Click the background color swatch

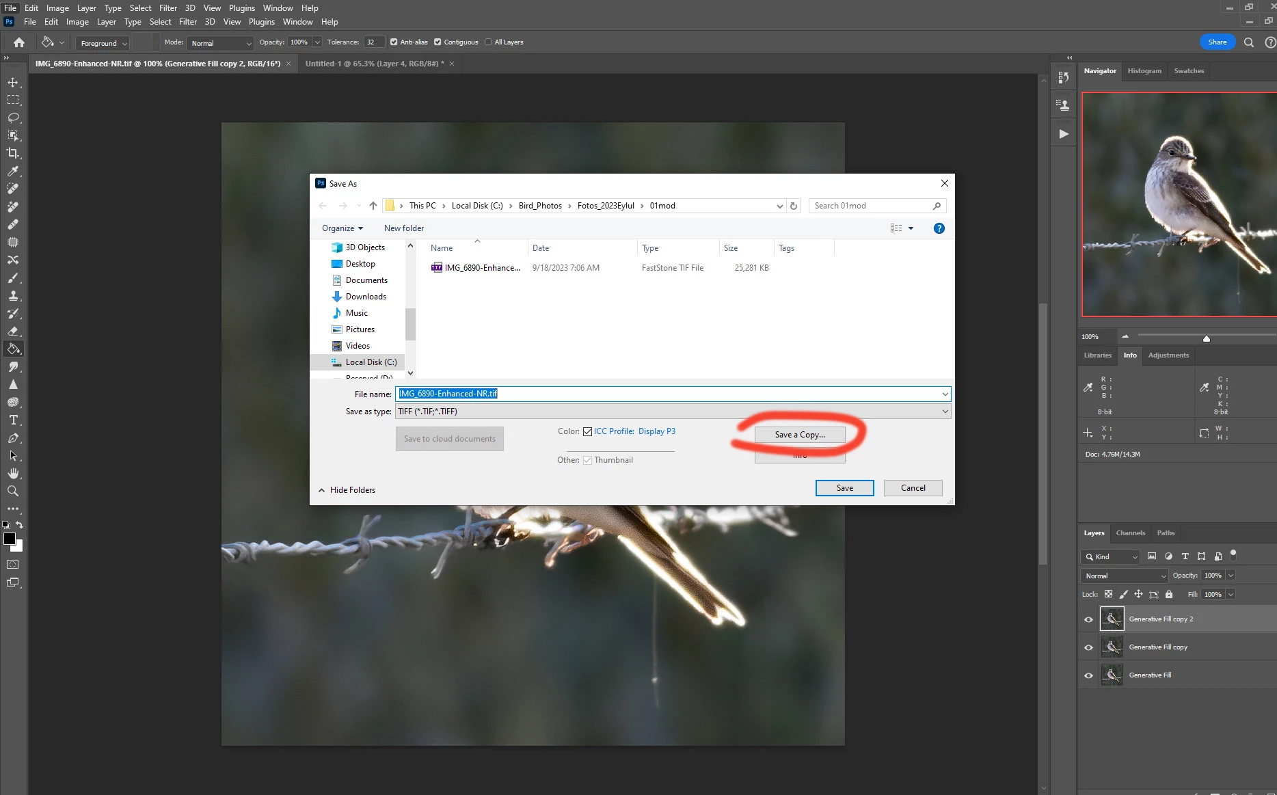point(19,547)
